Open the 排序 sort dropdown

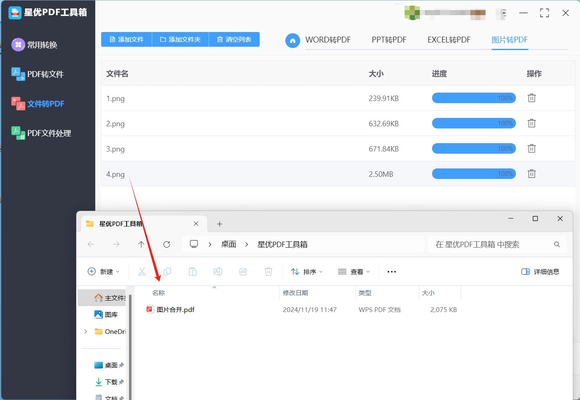pos(307,272)
